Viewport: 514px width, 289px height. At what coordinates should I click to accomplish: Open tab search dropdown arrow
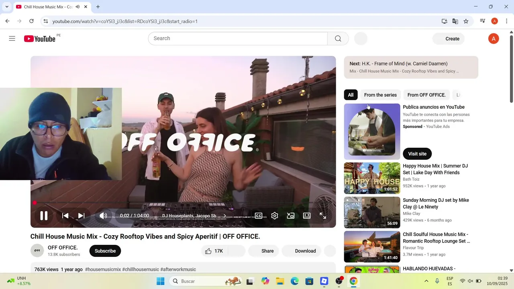click(7, 7)
